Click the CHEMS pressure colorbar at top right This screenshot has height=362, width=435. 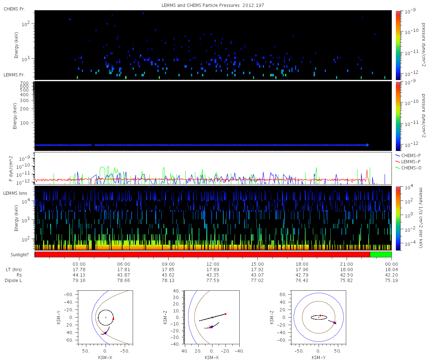398,45
